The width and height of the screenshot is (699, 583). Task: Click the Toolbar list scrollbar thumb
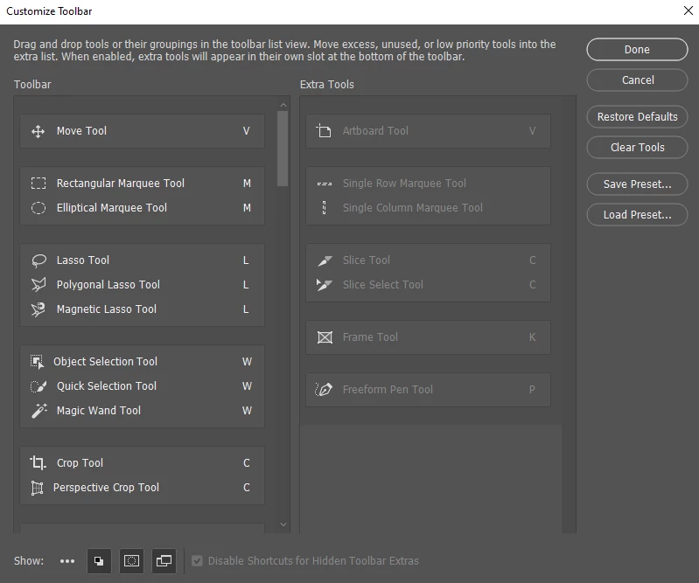click(x=283, y=149)
